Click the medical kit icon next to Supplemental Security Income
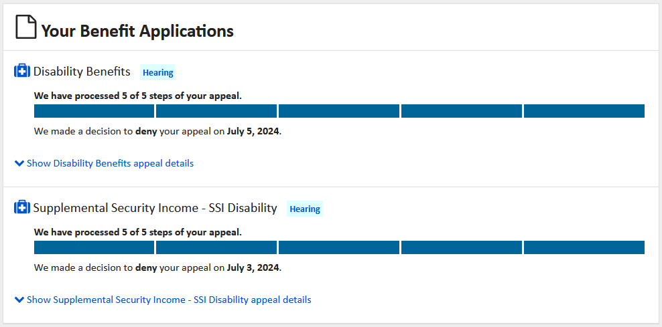Image resolution: width=662 pixels, height=327 pixels. pyautogui.click(x=22, y=207)
